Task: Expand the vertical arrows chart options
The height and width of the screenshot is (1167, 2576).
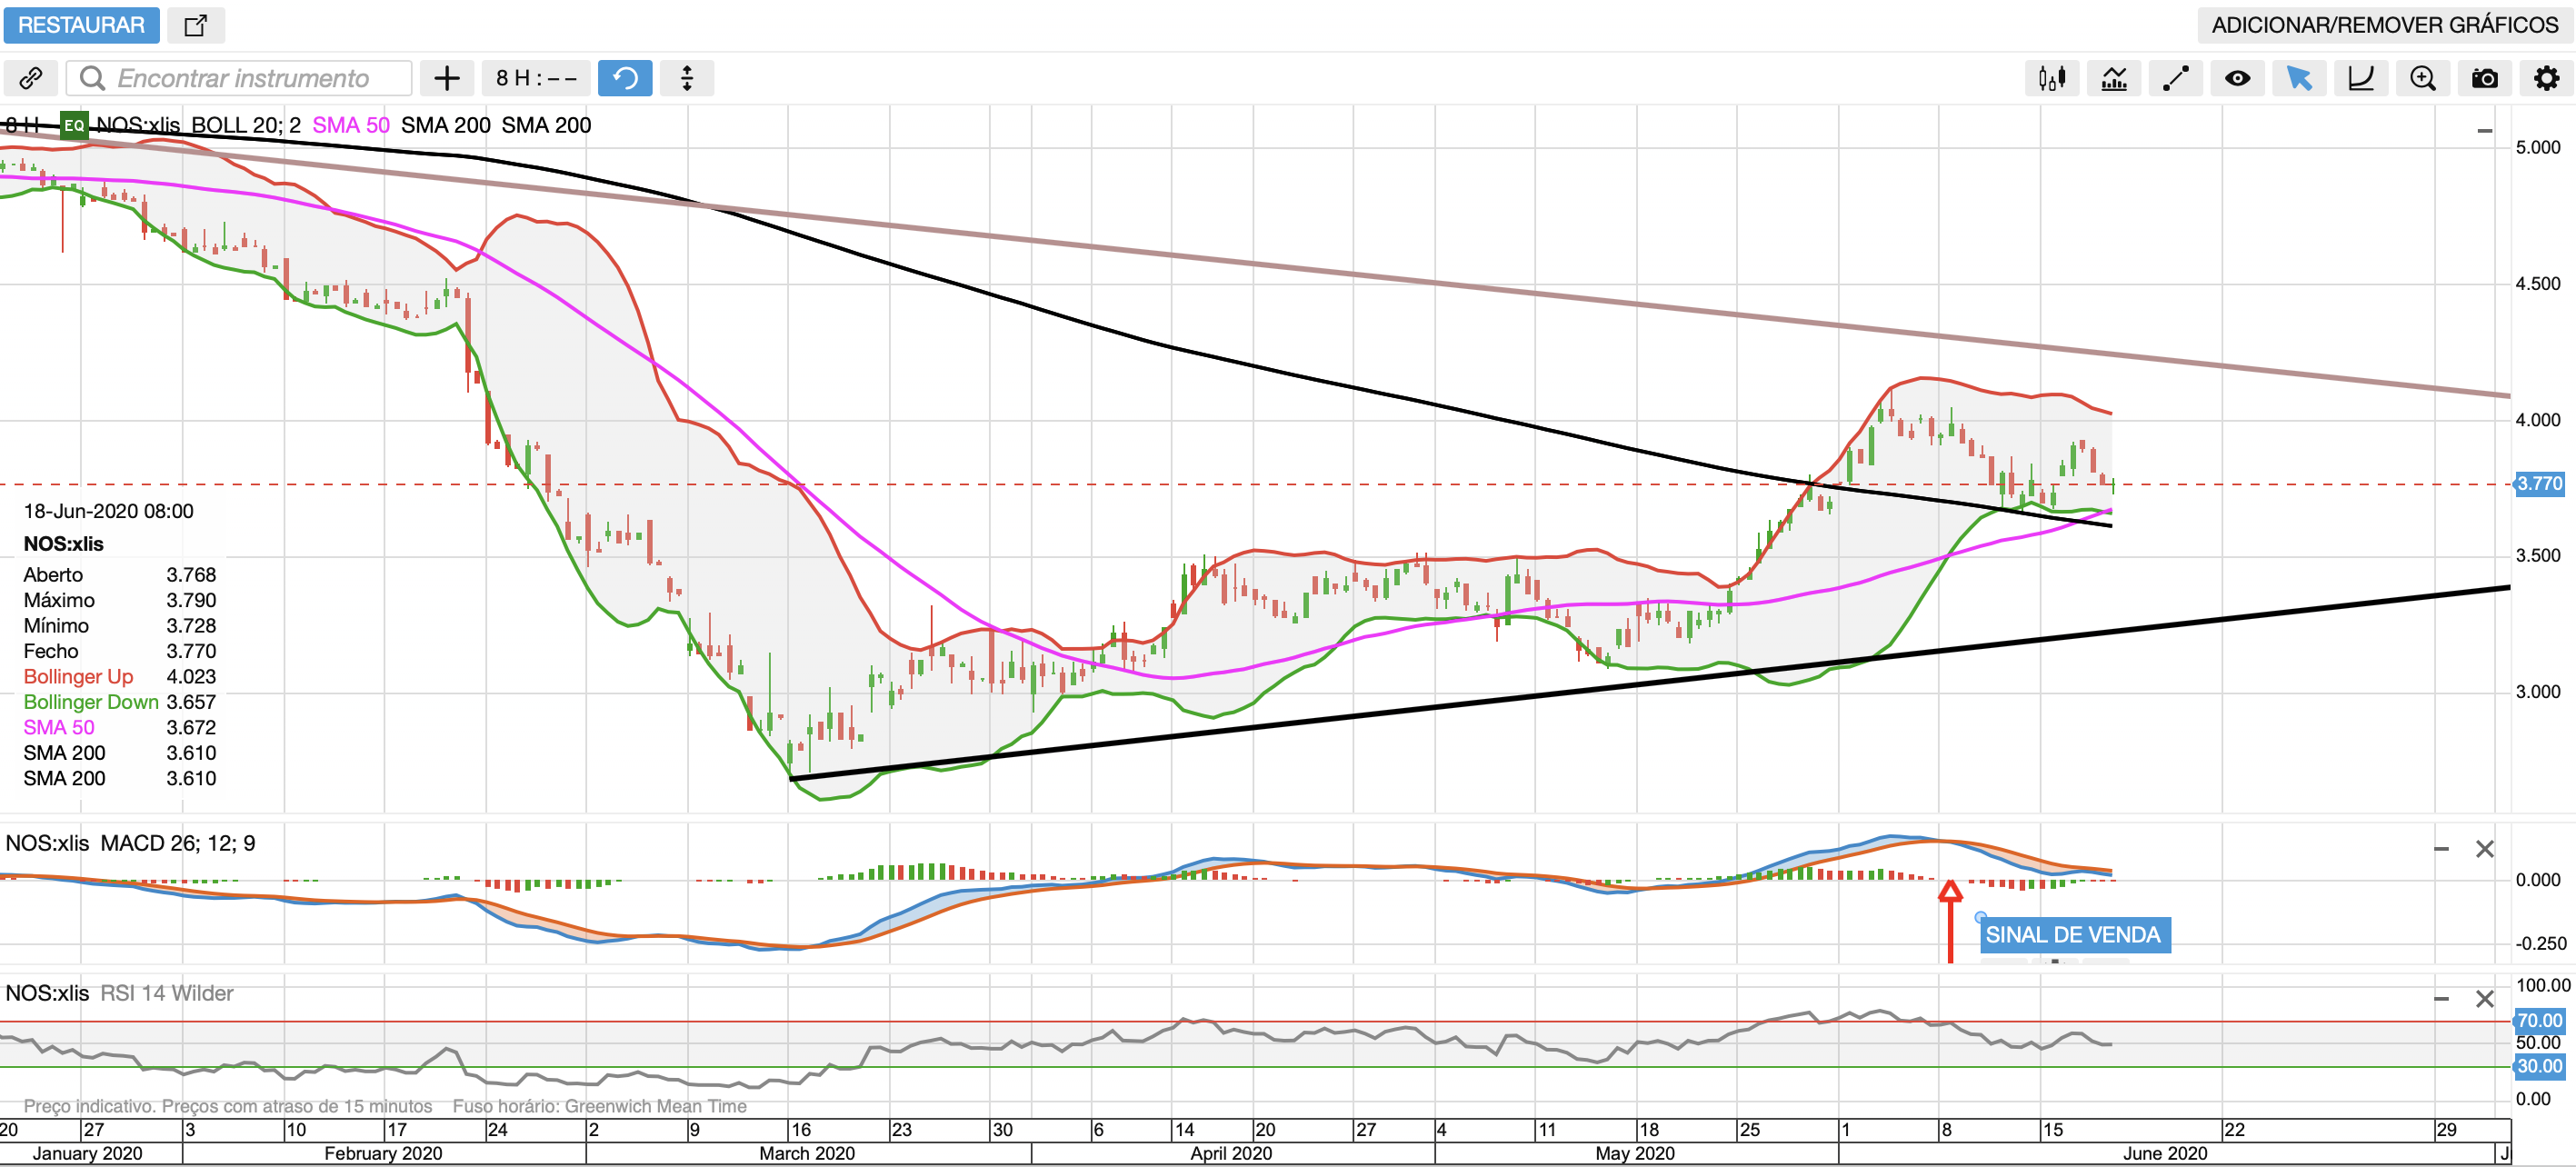Action: [687, 78]
